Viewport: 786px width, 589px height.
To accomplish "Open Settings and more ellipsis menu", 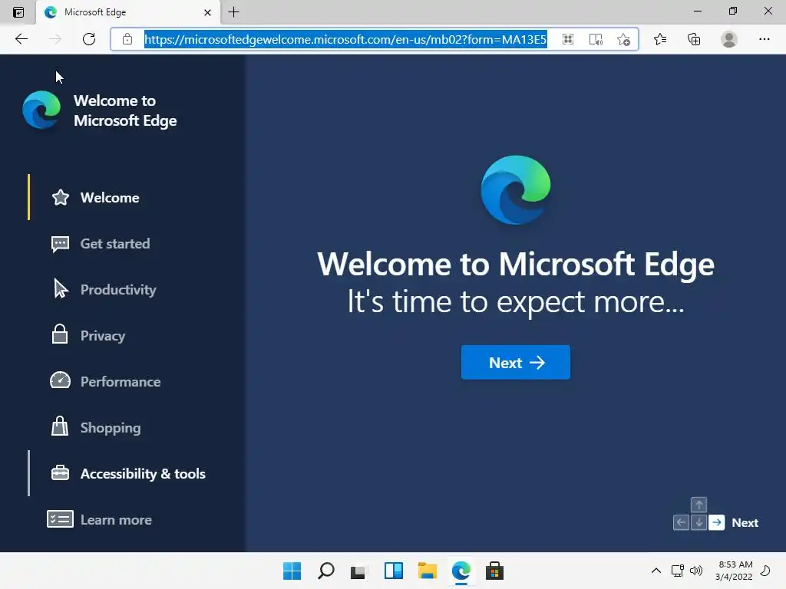I will click(x=764, y=39).
